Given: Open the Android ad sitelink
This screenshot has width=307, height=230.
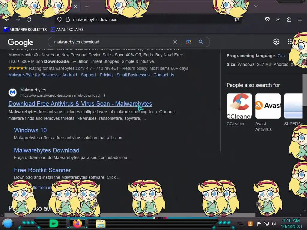Looking at the screenshot, I should [70, 75].
